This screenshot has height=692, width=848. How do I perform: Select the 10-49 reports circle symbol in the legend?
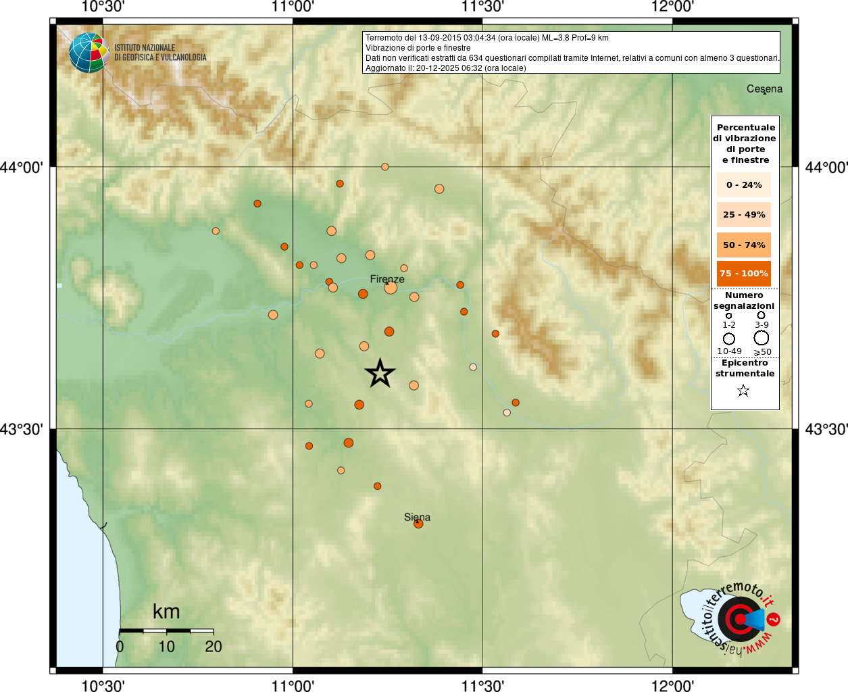tap(728, 339)
